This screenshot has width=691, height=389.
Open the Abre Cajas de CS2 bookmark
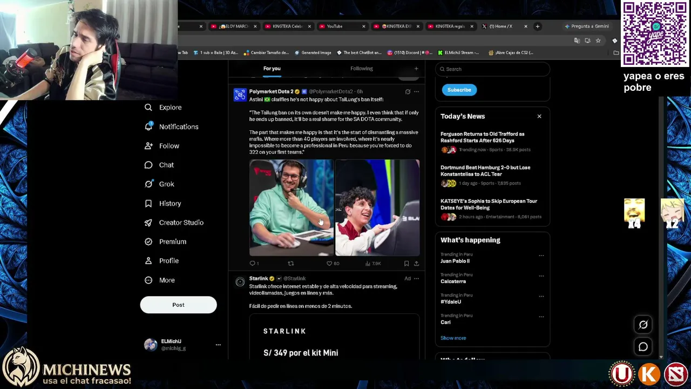click(x=511, y=52)
